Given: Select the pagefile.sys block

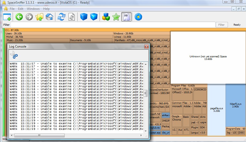Looking at the screenshot, I should coord(216,109).
